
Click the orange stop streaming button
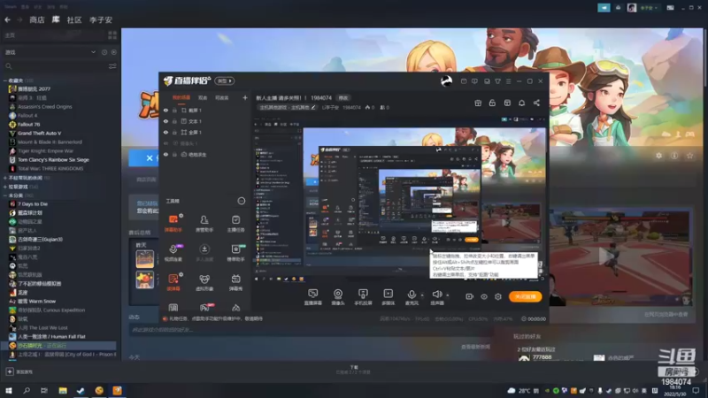[x=525, y=296]
